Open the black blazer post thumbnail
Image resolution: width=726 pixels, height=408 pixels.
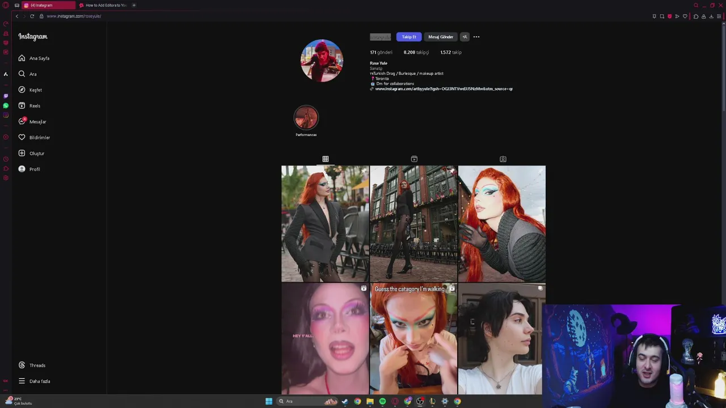[325, 224]
